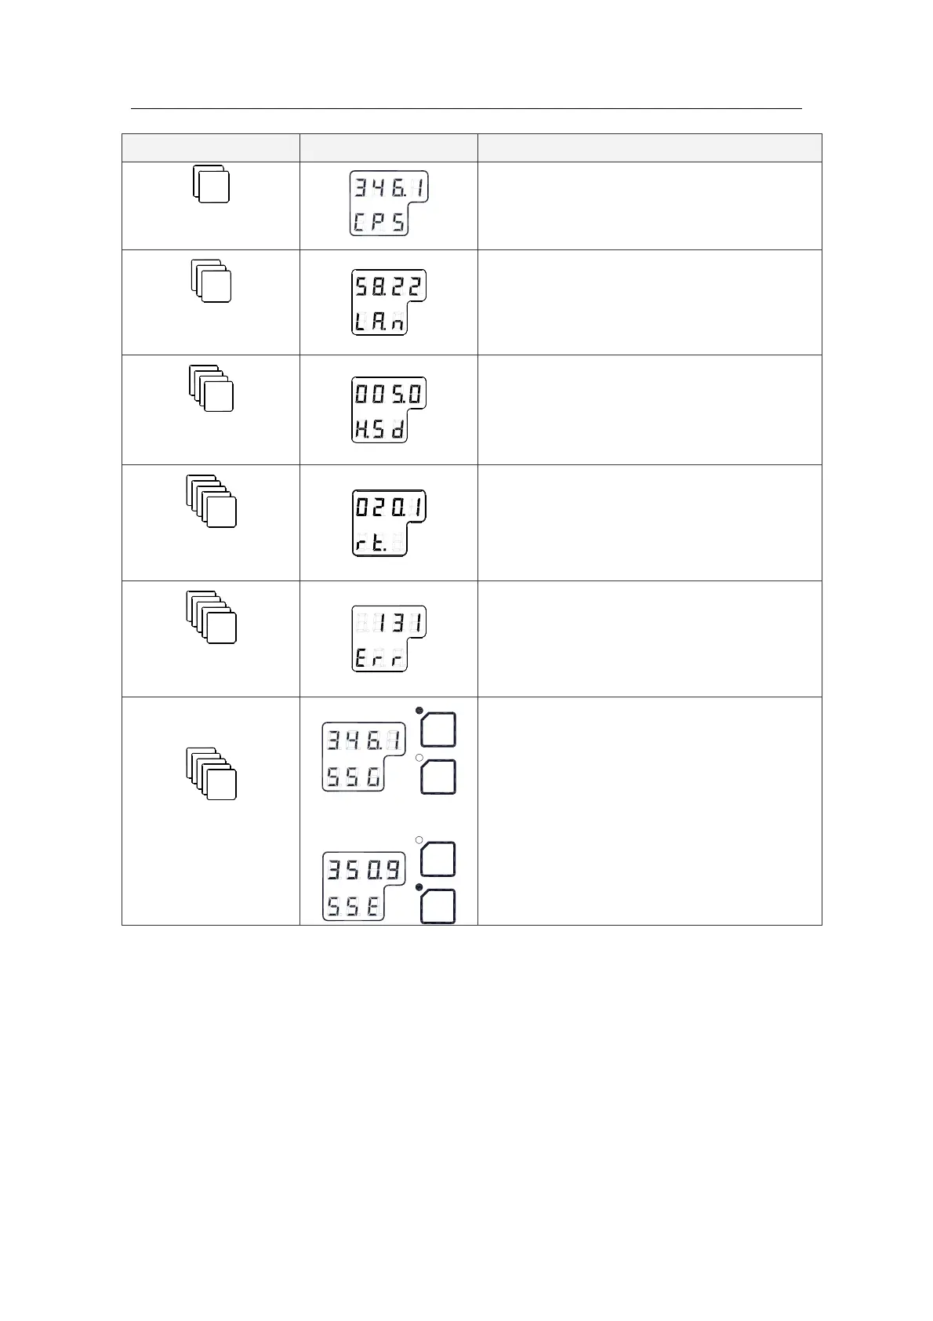Click stacked squares icon in the rt. row

212,500
